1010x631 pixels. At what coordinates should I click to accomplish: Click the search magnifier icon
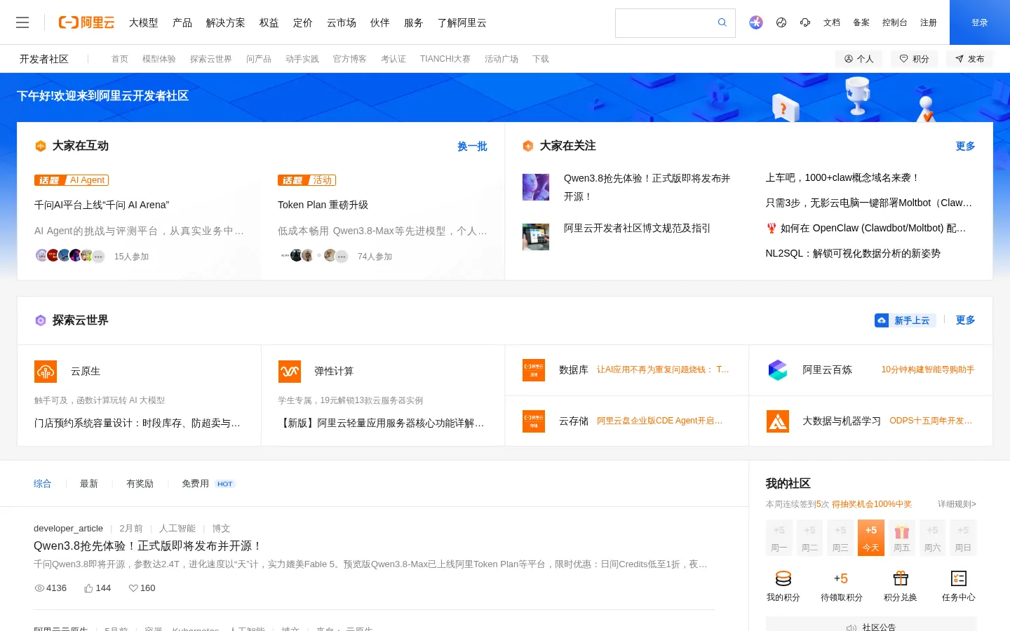pyautogui.click(x=722, y=22)
